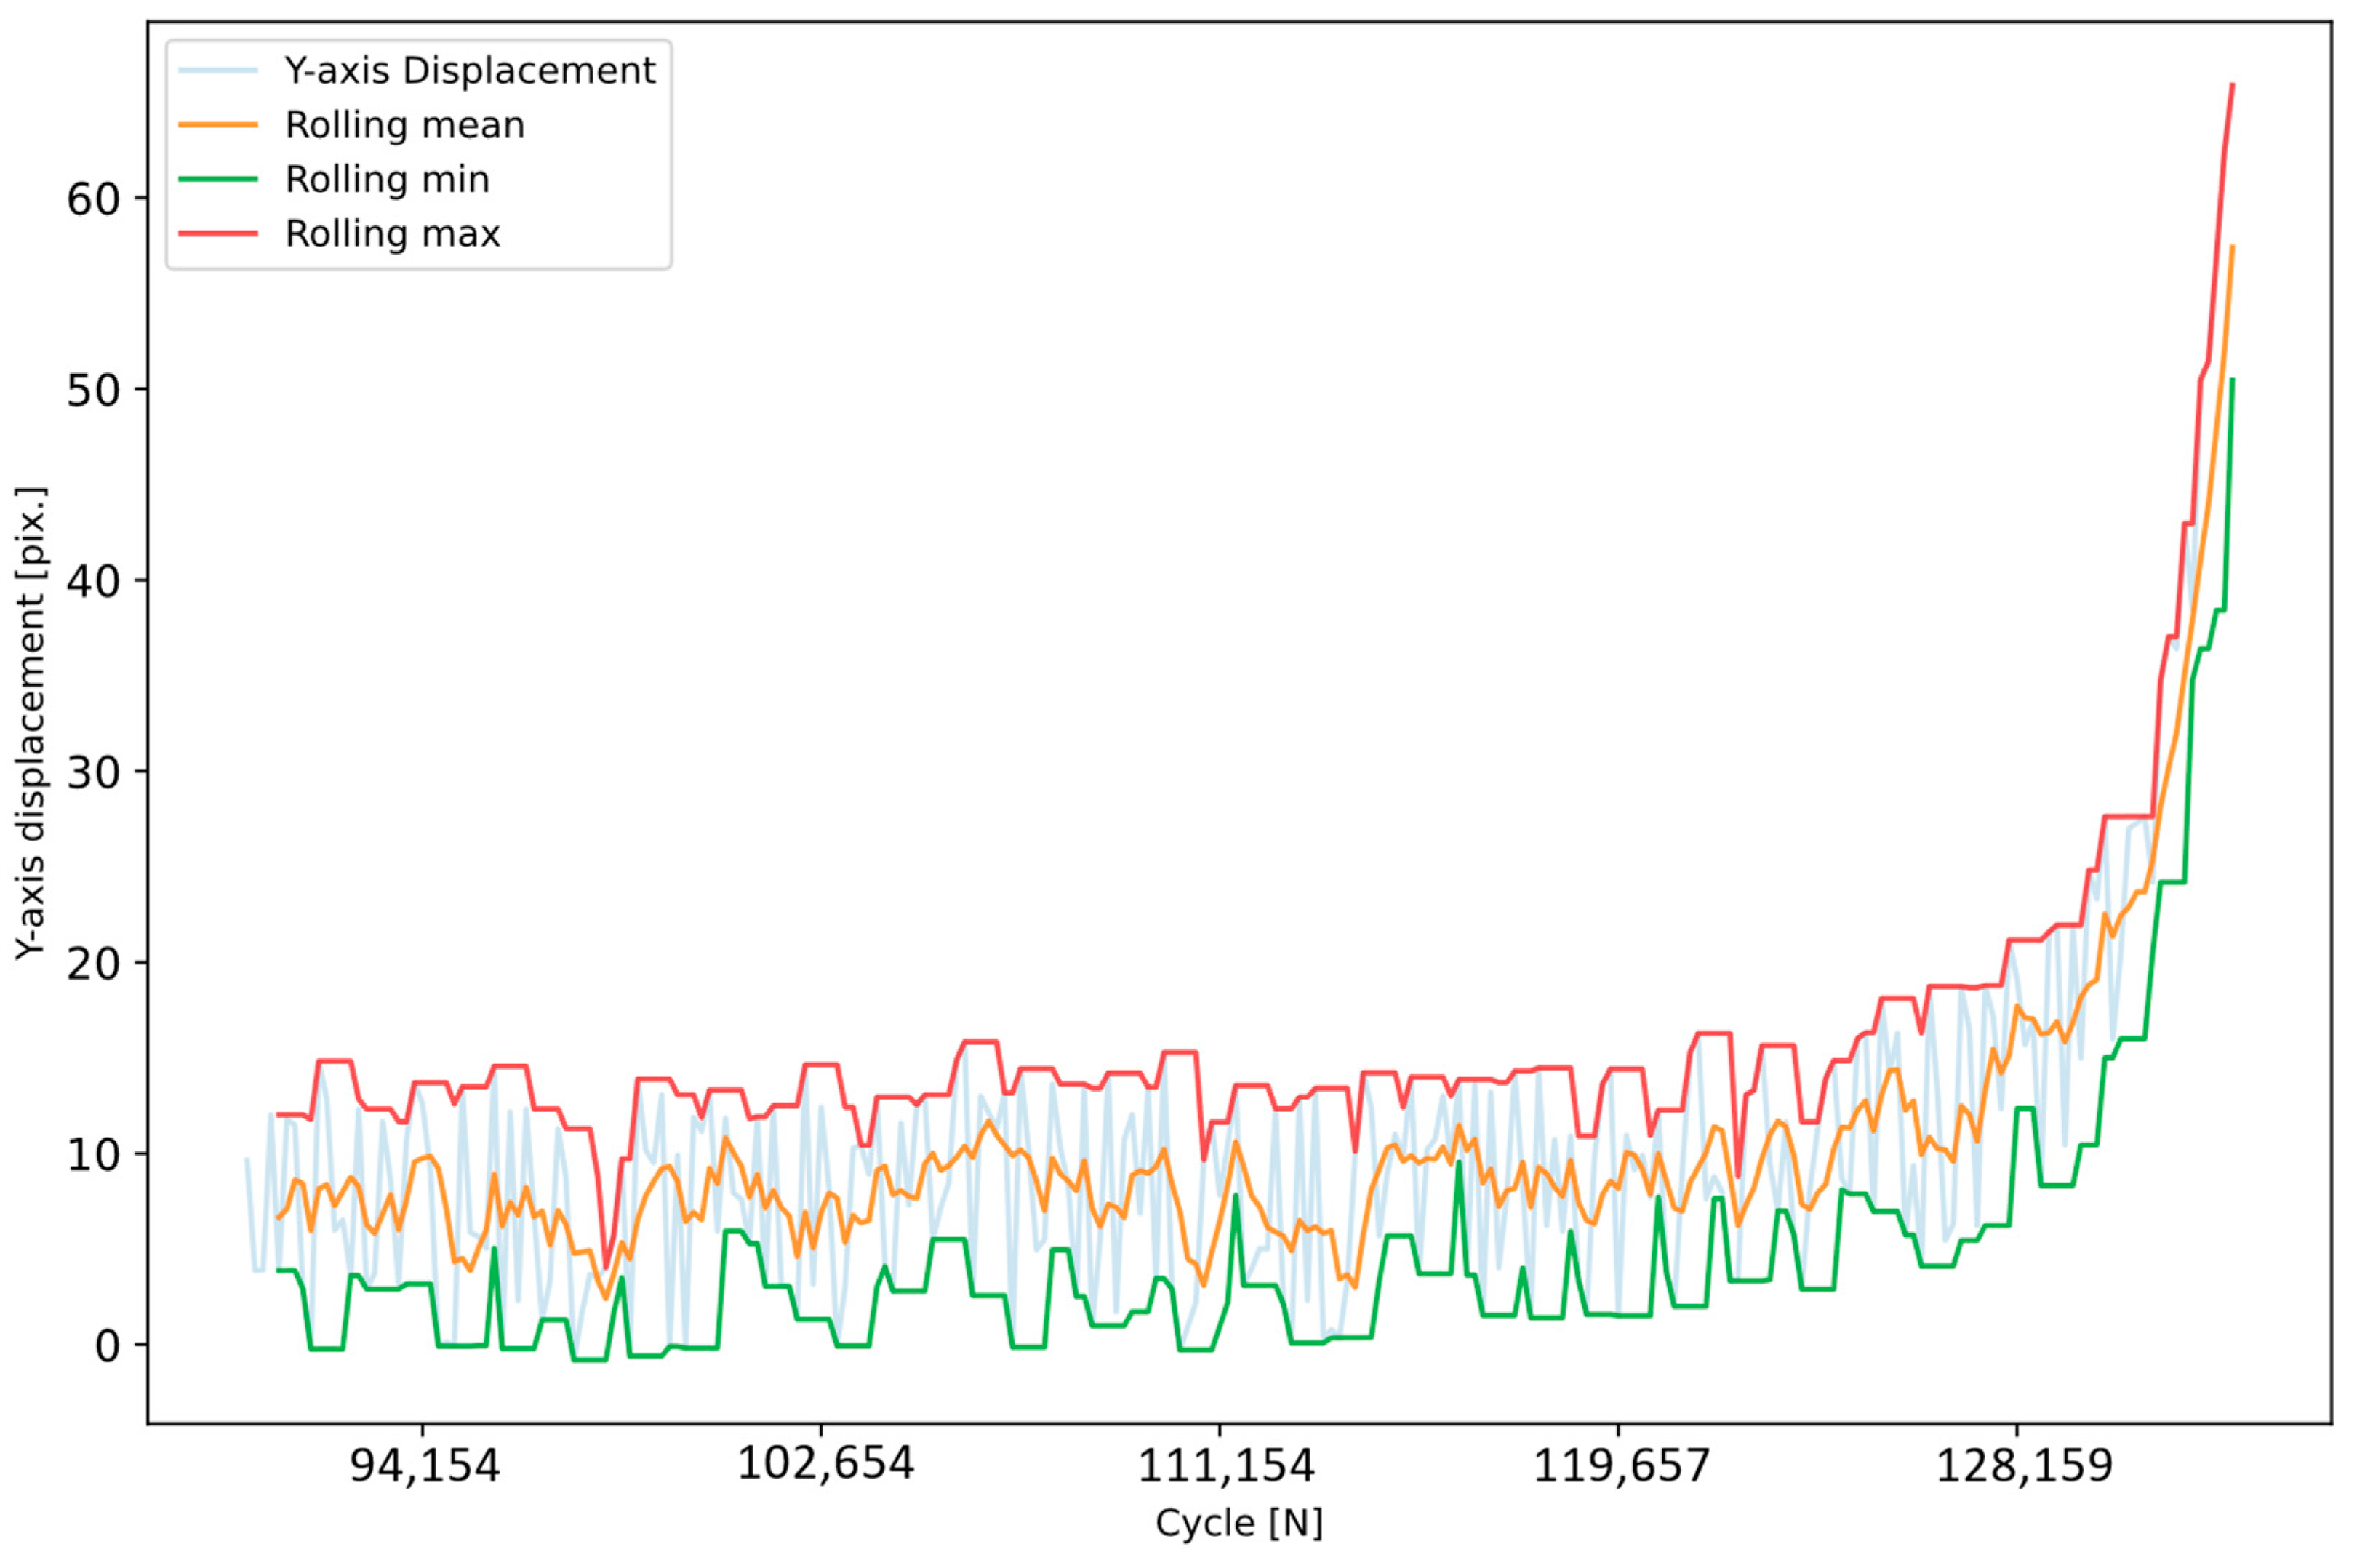
Task: Click the light blue legend line swatch
Action: (x=218, y=71)
